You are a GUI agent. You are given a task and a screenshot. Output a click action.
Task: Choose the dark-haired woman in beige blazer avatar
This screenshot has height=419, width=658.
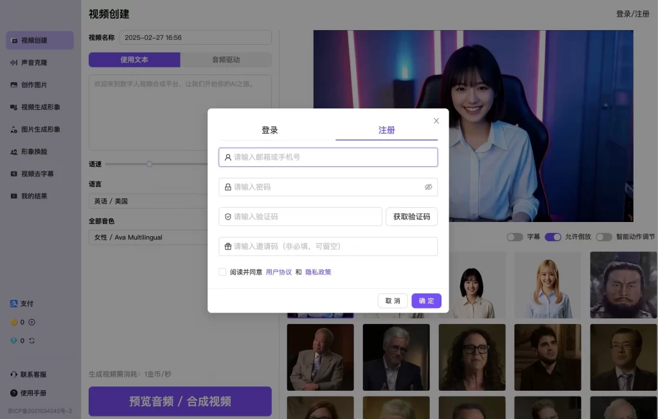(477, 285)
